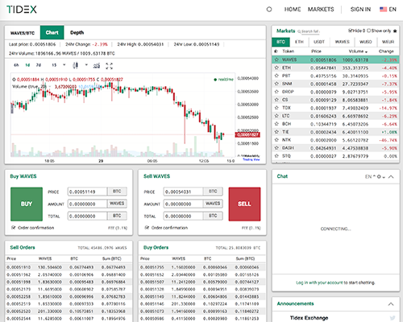
Task: Select the USDT markets tab
Action: coord(319,42)
